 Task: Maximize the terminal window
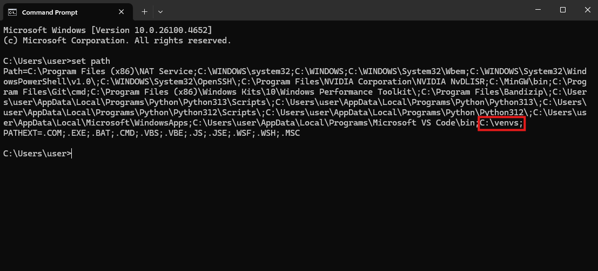click(x=562, y=10)
